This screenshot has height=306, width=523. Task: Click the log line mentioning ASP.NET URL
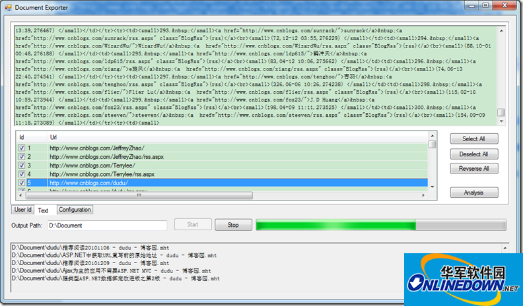(114, 255)
